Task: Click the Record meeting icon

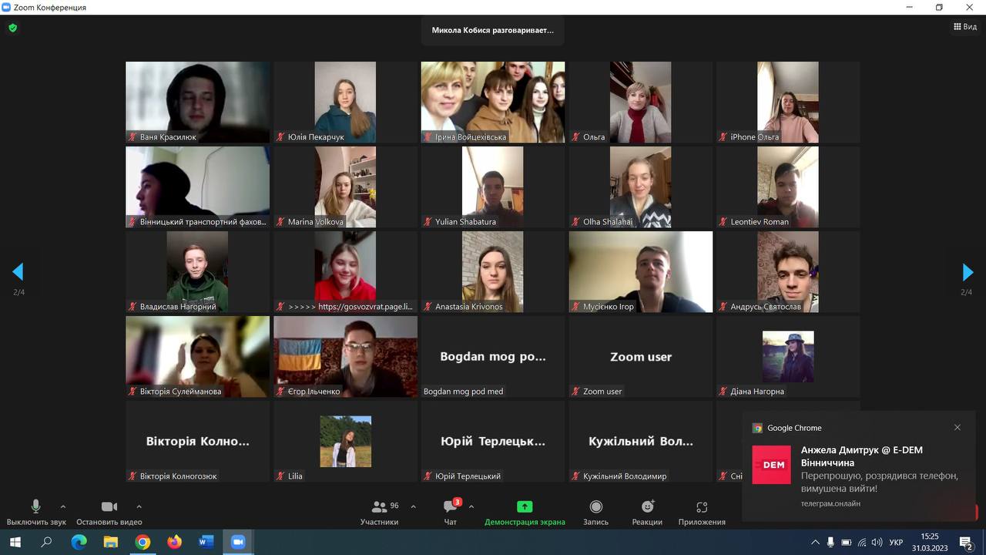Action: [x=595, y=507]
